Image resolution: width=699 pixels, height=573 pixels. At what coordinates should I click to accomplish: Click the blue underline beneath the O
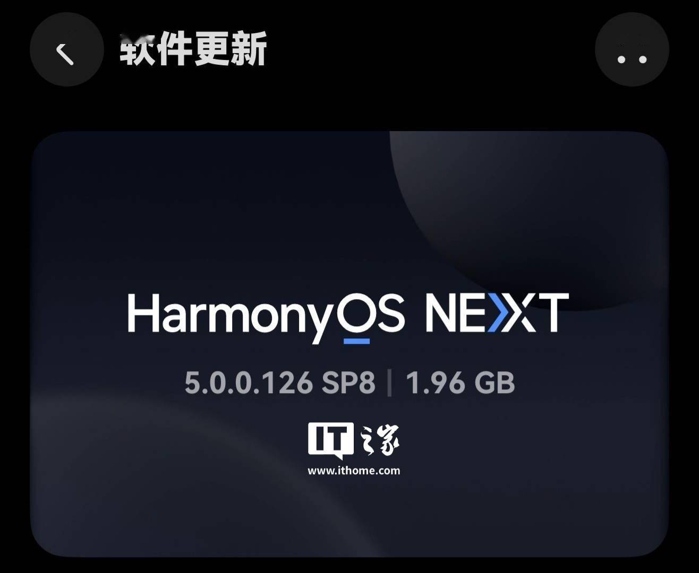[x=357, y=341]
